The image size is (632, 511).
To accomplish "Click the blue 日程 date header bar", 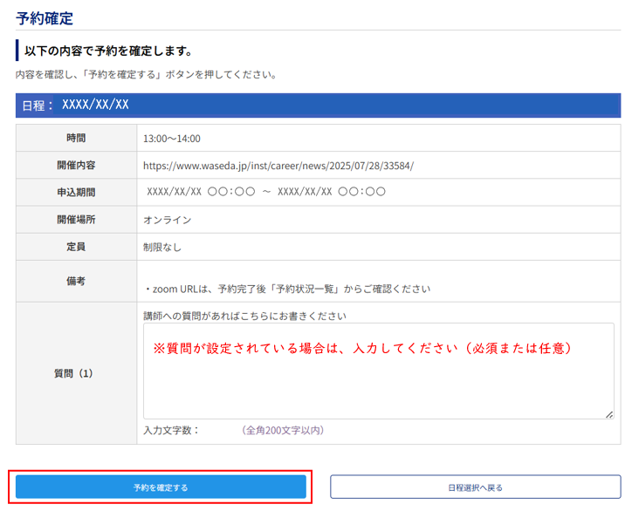I will click(318, 106).
